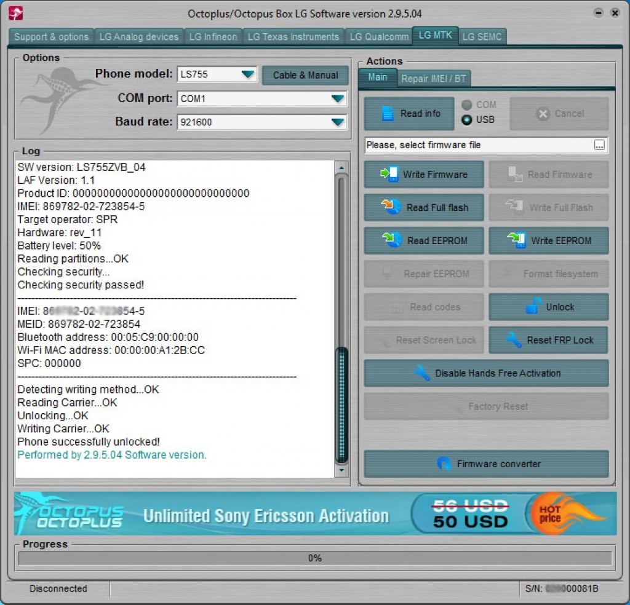Click the Write Firmware phone icon
630x605 pixels.
389,174
